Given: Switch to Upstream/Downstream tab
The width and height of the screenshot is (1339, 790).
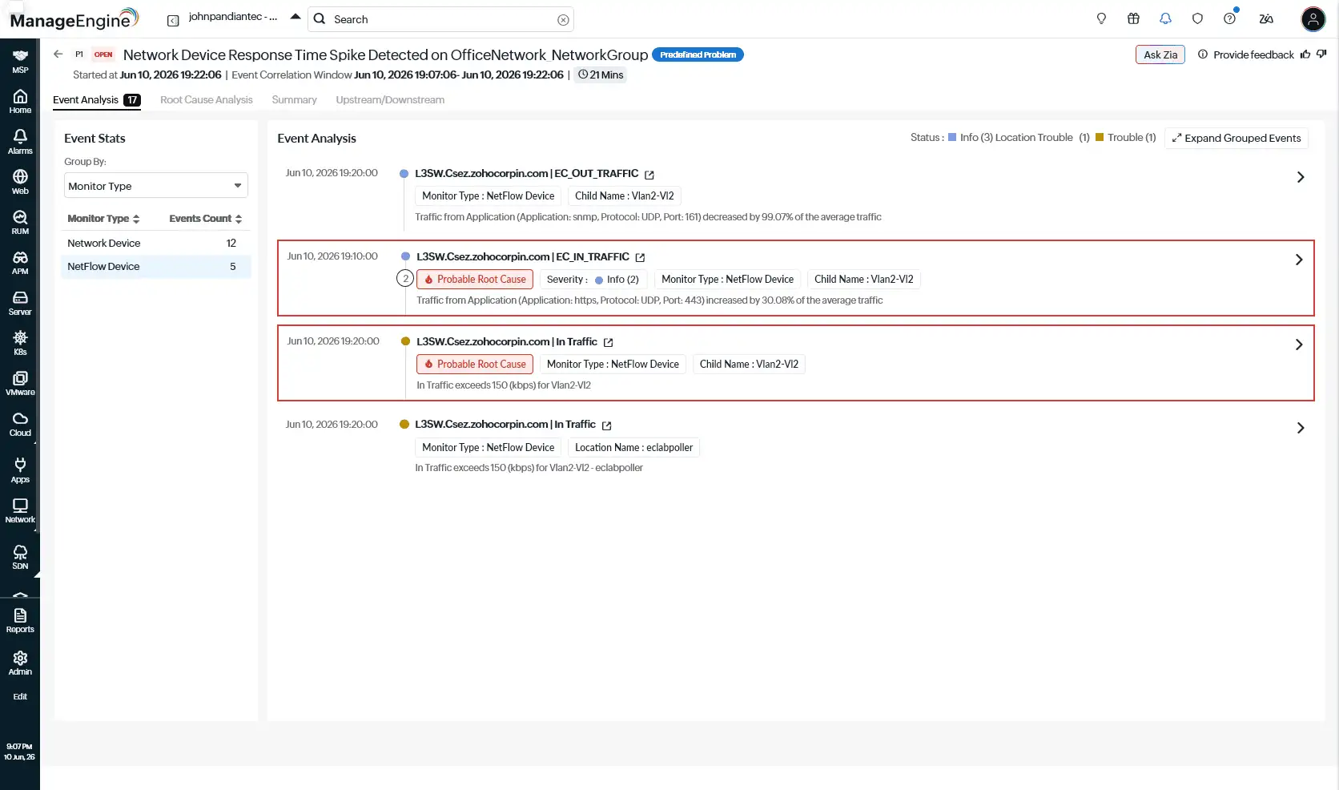Looking at the screenshot, I should pos(390,100).
